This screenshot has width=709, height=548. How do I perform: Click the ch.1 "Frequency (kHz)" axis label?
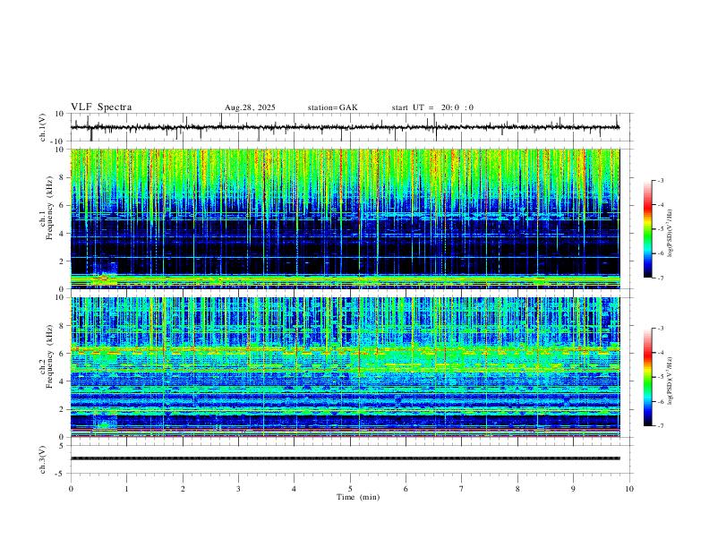point(50,208)
